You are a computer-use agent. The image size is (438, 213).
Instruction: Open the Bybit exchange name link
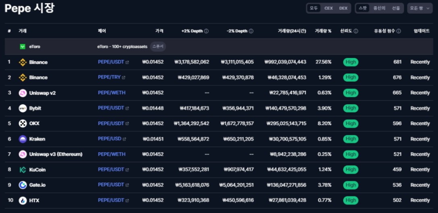pos(35,108)
